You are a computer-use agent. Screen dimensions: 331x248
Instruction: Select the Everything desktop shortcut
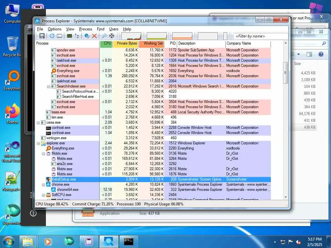tap(13, 80)
